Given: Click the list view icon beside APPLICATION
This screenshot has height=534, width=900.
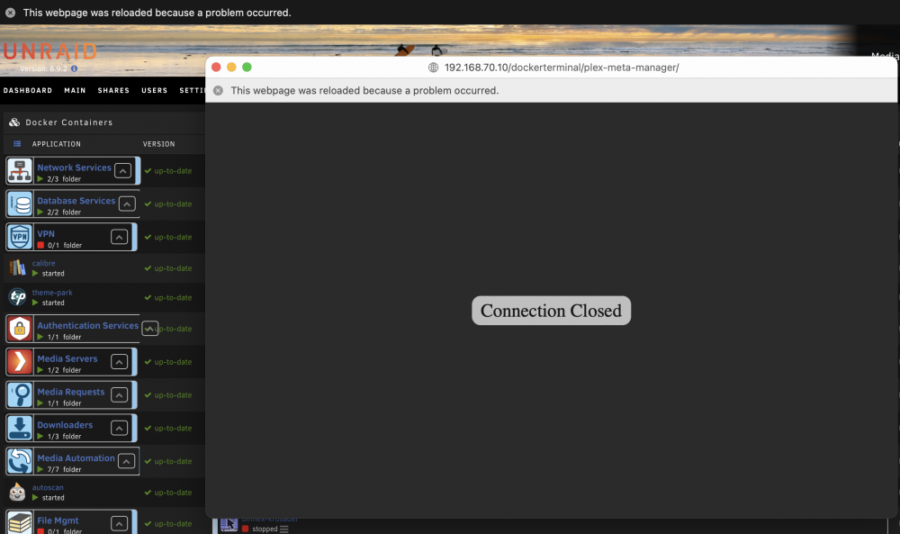Looking at the screenshot, I should [x=17, y=143].
